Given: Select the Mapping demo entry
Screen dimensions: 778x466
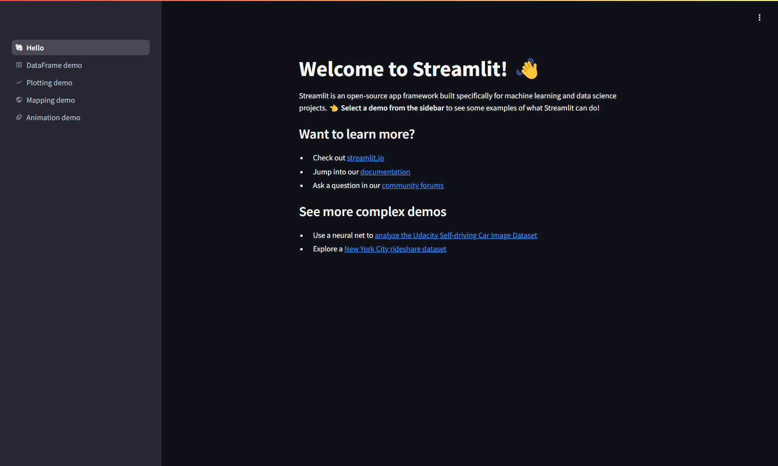Looking at the screenshot, I should 50,100.
